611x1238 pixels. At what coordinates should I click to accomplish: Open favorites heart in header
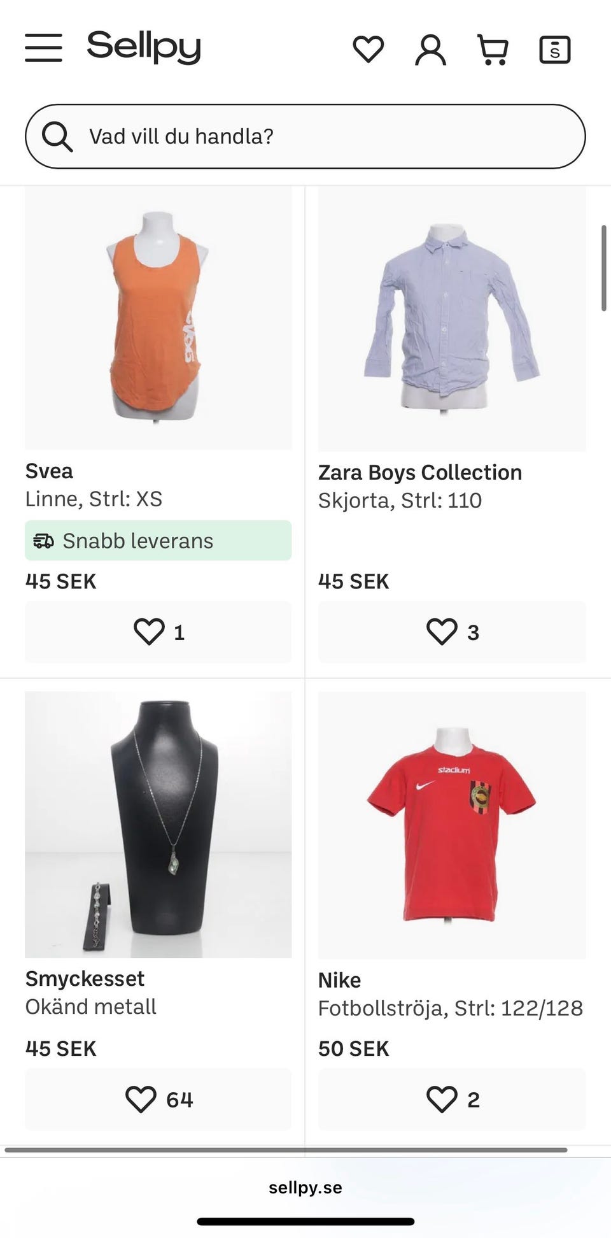pyautogui.click(x=369, y=49)
